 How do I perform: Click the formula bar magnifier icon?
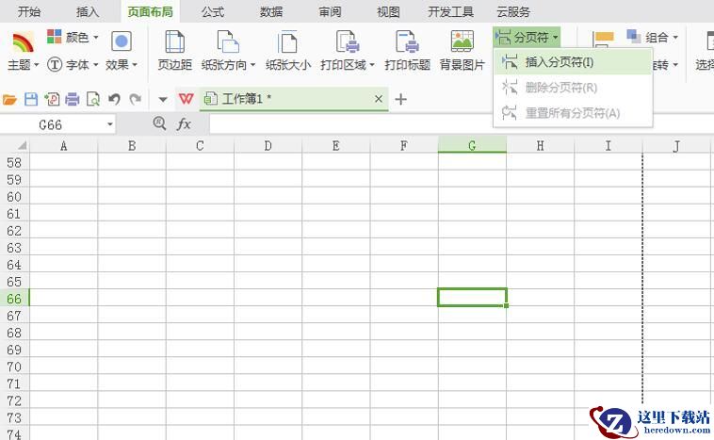(159, 123)
